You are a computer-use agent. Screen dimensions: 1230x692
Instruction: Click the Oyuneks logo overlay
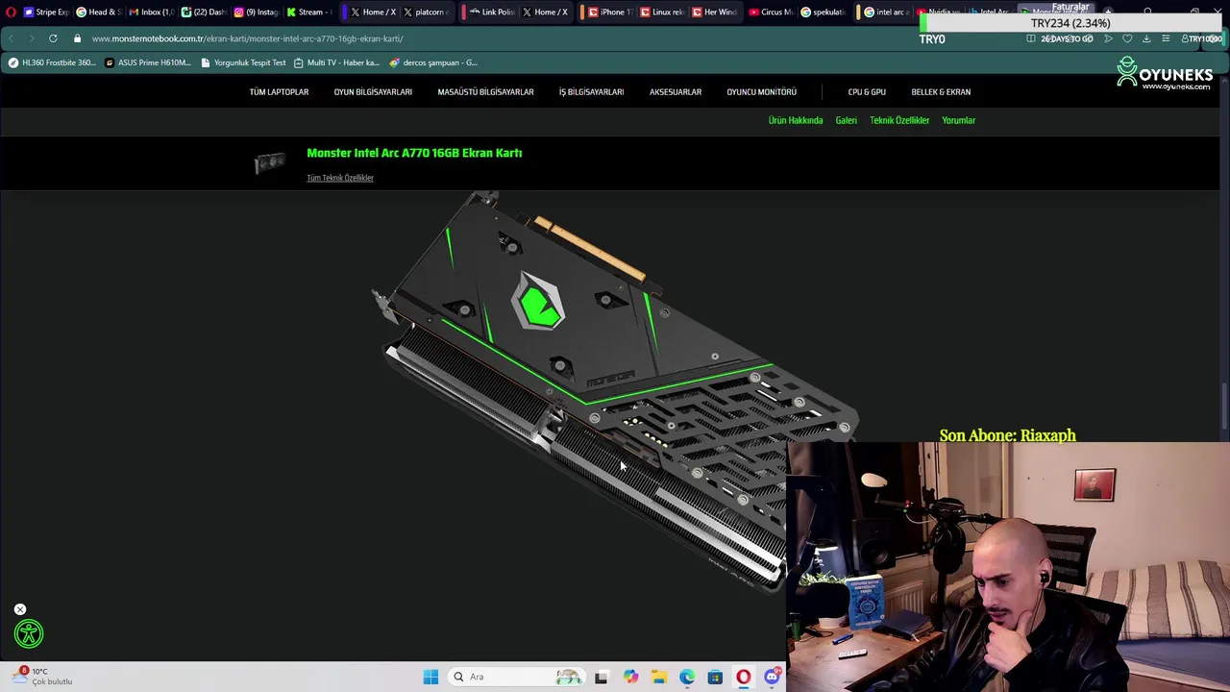1165,73
